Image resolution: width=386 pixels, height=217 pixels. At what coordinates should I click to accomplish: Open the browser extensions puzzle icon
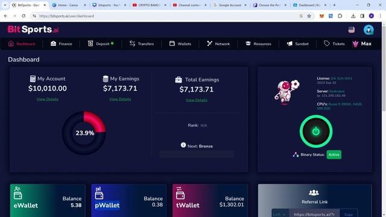(x=340, y=16)
